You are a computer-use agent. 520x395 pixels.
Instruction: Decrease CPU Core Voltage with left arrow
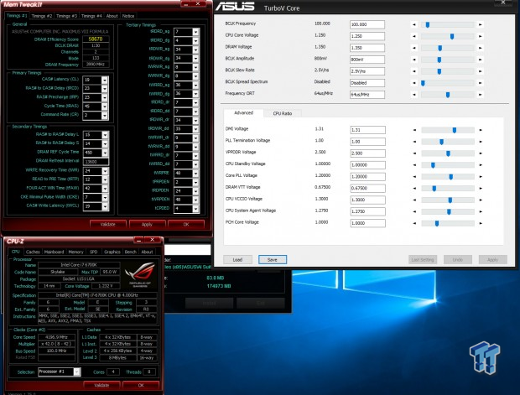tap(413, 36)
